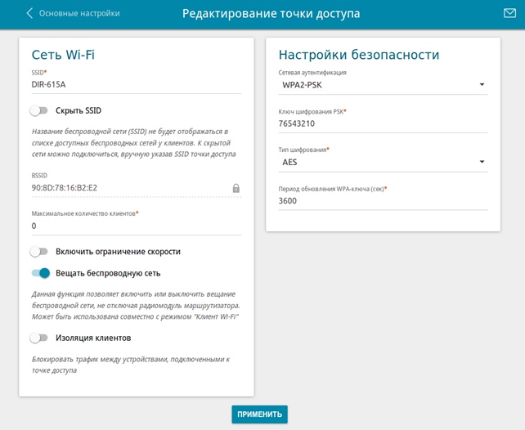Click the lock icon next to BSSID
The height and width of the screenshot is (430, 525).
tap(236, 188)
